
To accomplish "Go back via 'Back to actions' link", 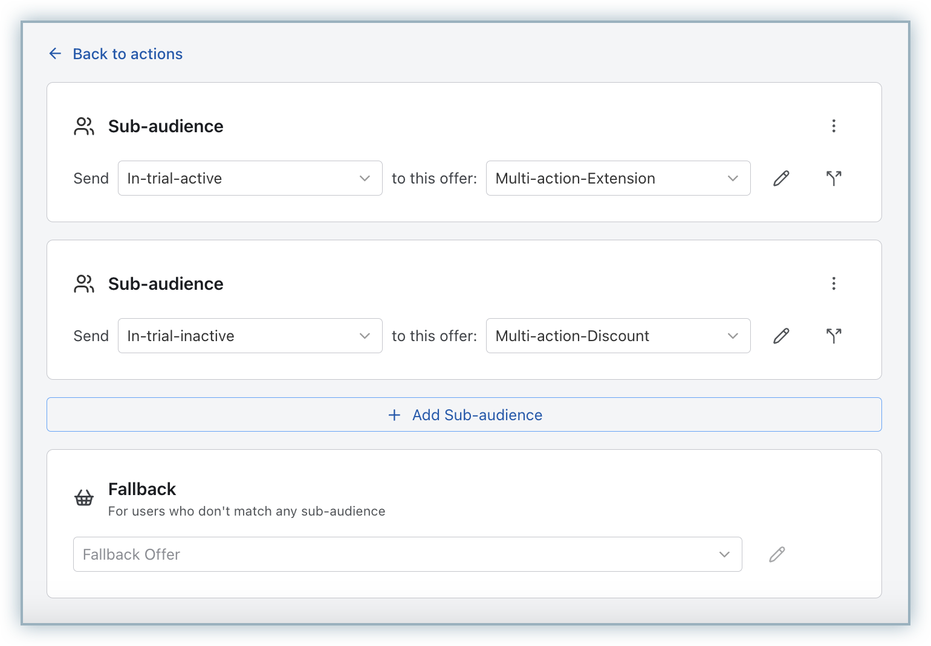I will coord(127,54).
